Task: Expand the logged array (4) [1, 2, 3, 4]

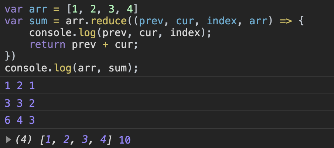Action: pos(8,140)
